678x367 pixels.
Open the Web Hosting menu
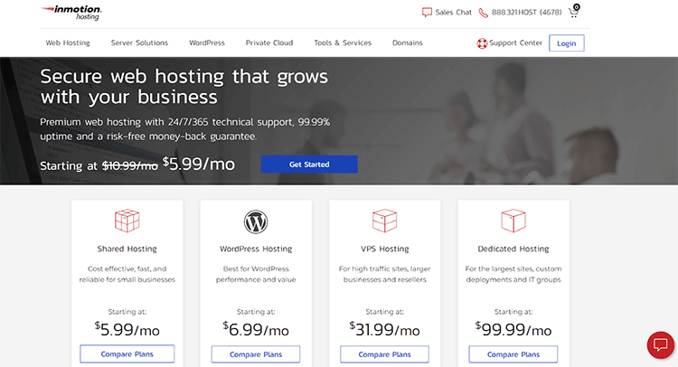tap(67, 42)
